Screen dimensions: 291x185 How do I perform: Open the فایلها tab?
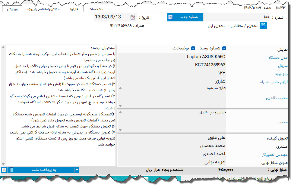pos(74,9)
